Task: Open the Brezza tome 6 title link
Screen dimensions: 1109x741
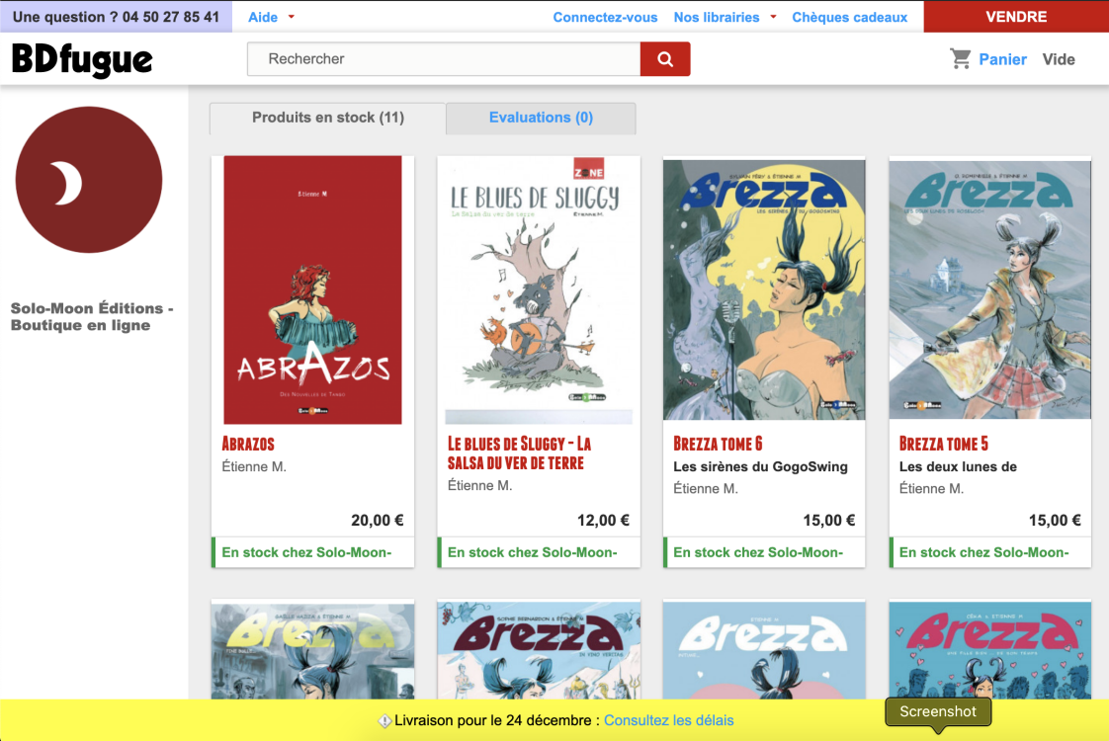Action: pos(718,444)
